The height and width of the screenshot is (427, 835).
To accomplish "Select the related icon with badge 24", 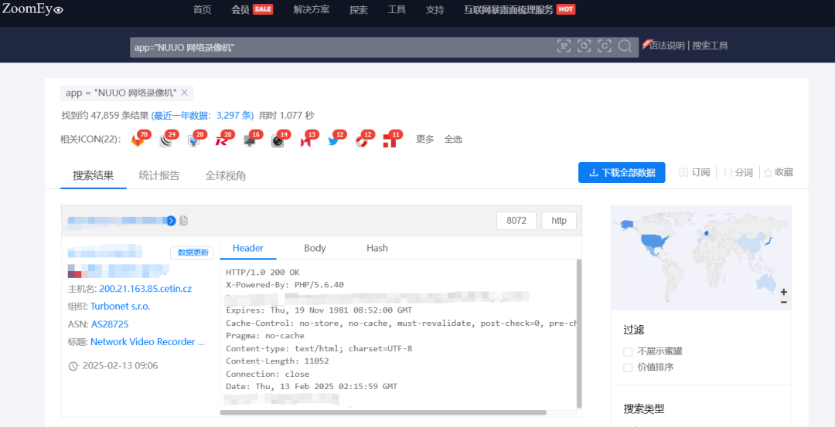I will tap(165, 141).
